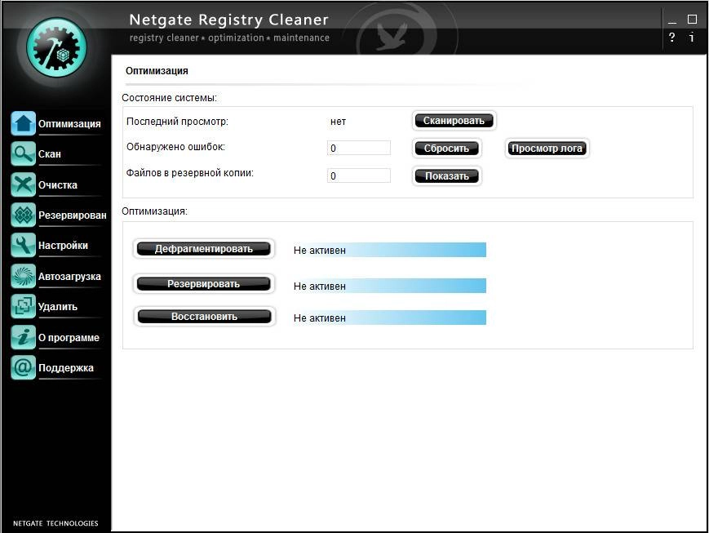Click the Файлов в резервной копии field
The width and height of the screenshot is (709, 533).
coord(358,175)
